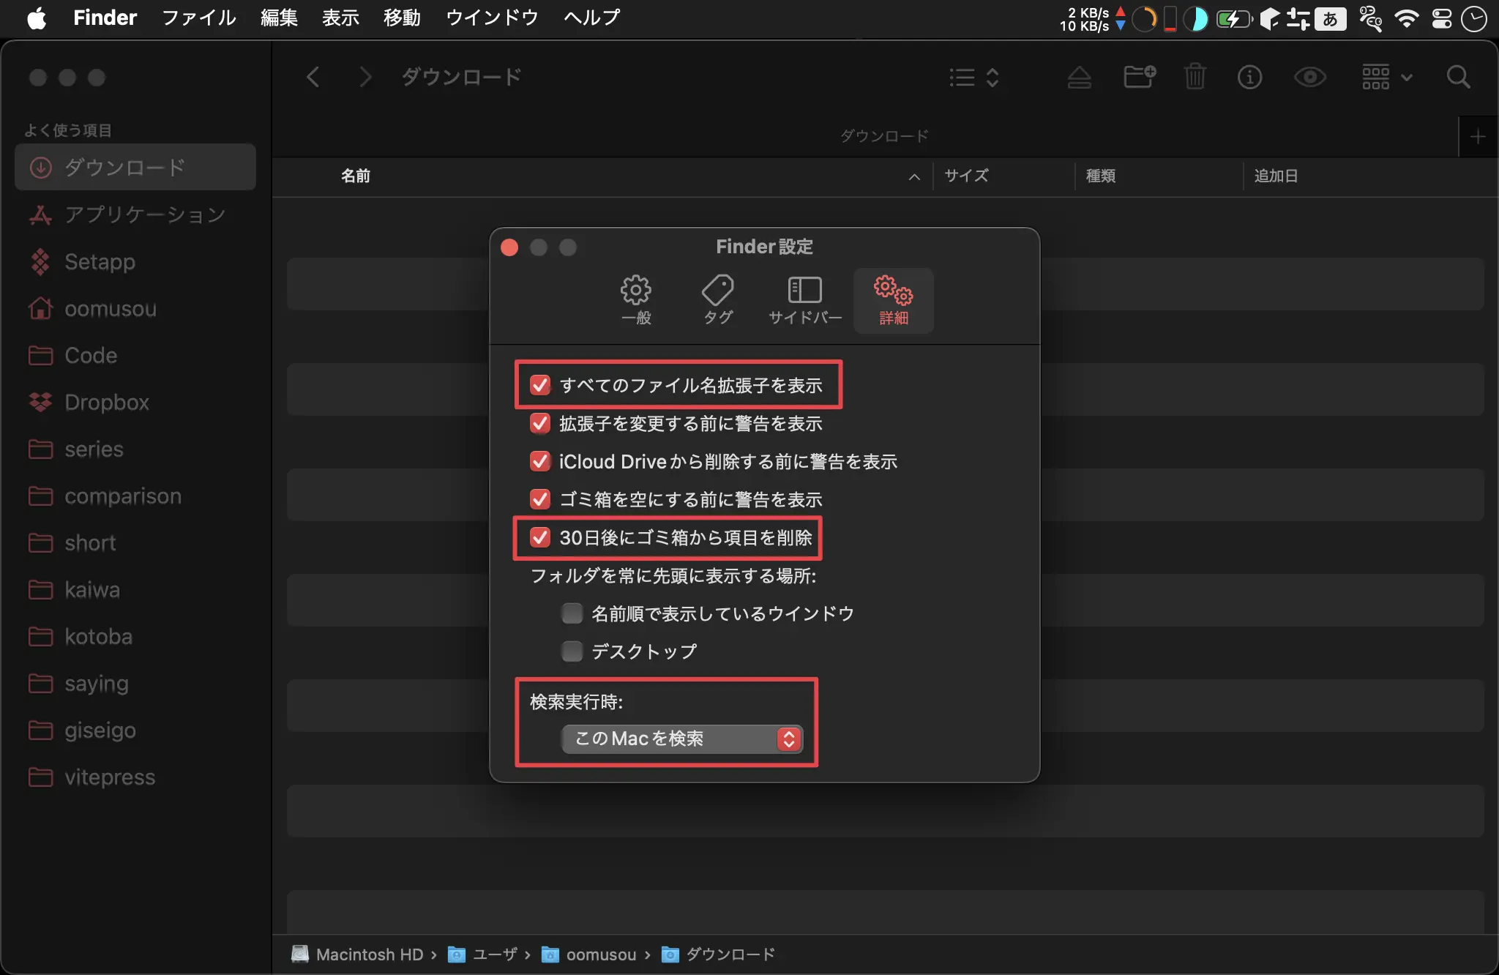Click ダウンロード in the path bar
This screenshot has height=975, width=1499.
718,955
